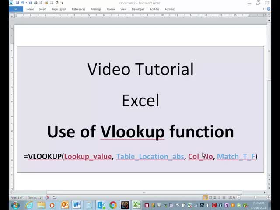Click the macro recording icon in status bar
The height and width of the screenshot is (210, 280).
pyautogui.click(x=55, y=197)
